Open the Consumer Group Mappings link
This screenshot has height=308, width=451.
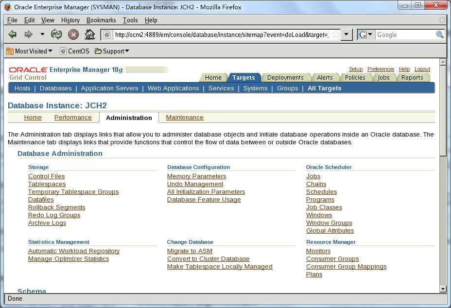[347, 266]
